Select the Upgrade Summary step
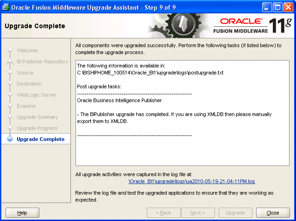This screenshot has height=221, width=296. 38,117
